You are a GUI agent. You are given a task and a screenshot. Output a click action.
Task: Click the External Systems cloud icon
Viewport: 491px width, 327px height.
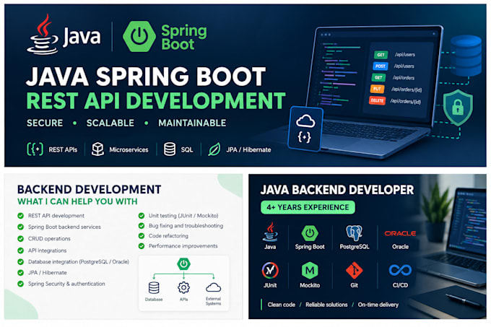[213, 287]
